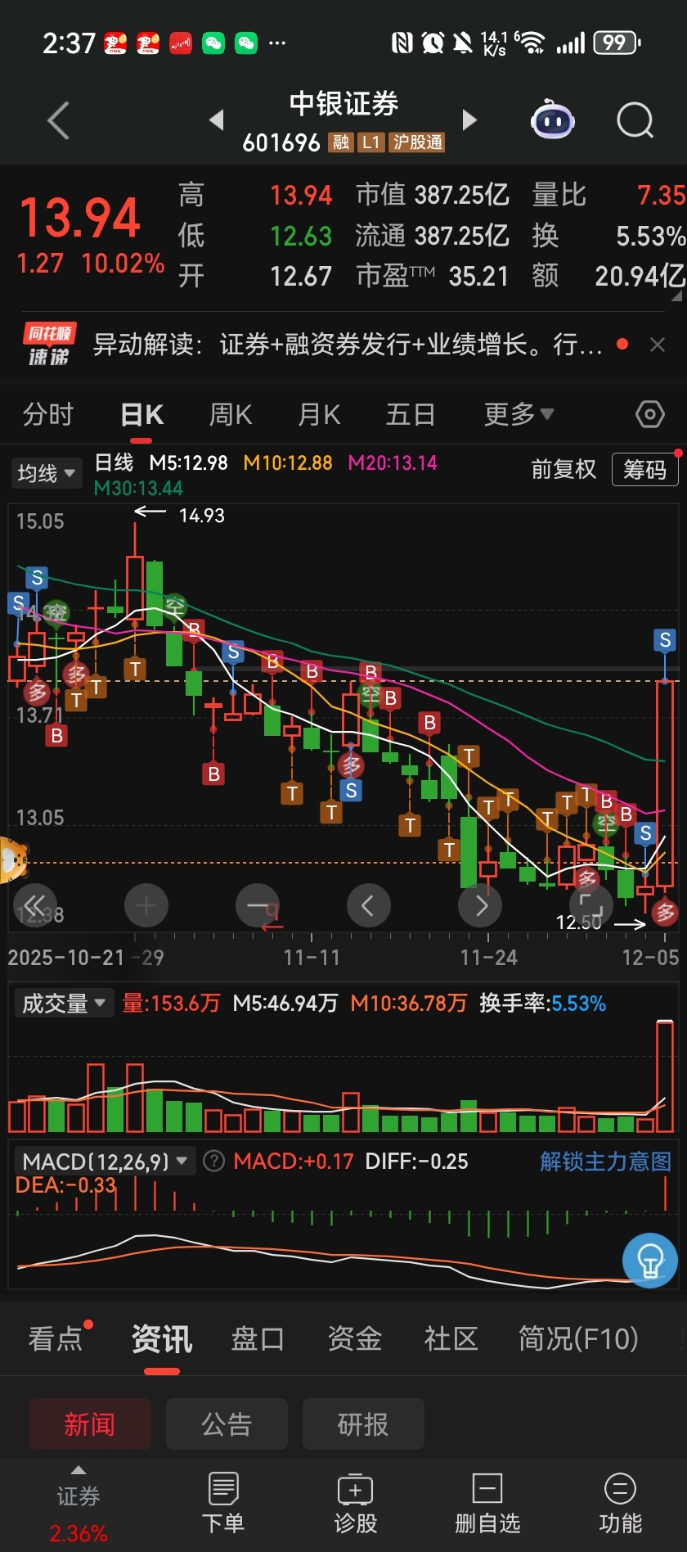Viewport: 687px width, 1552px height.
Task: Open 功能 functions menu icon
Action: click(x=620, y=1505)
